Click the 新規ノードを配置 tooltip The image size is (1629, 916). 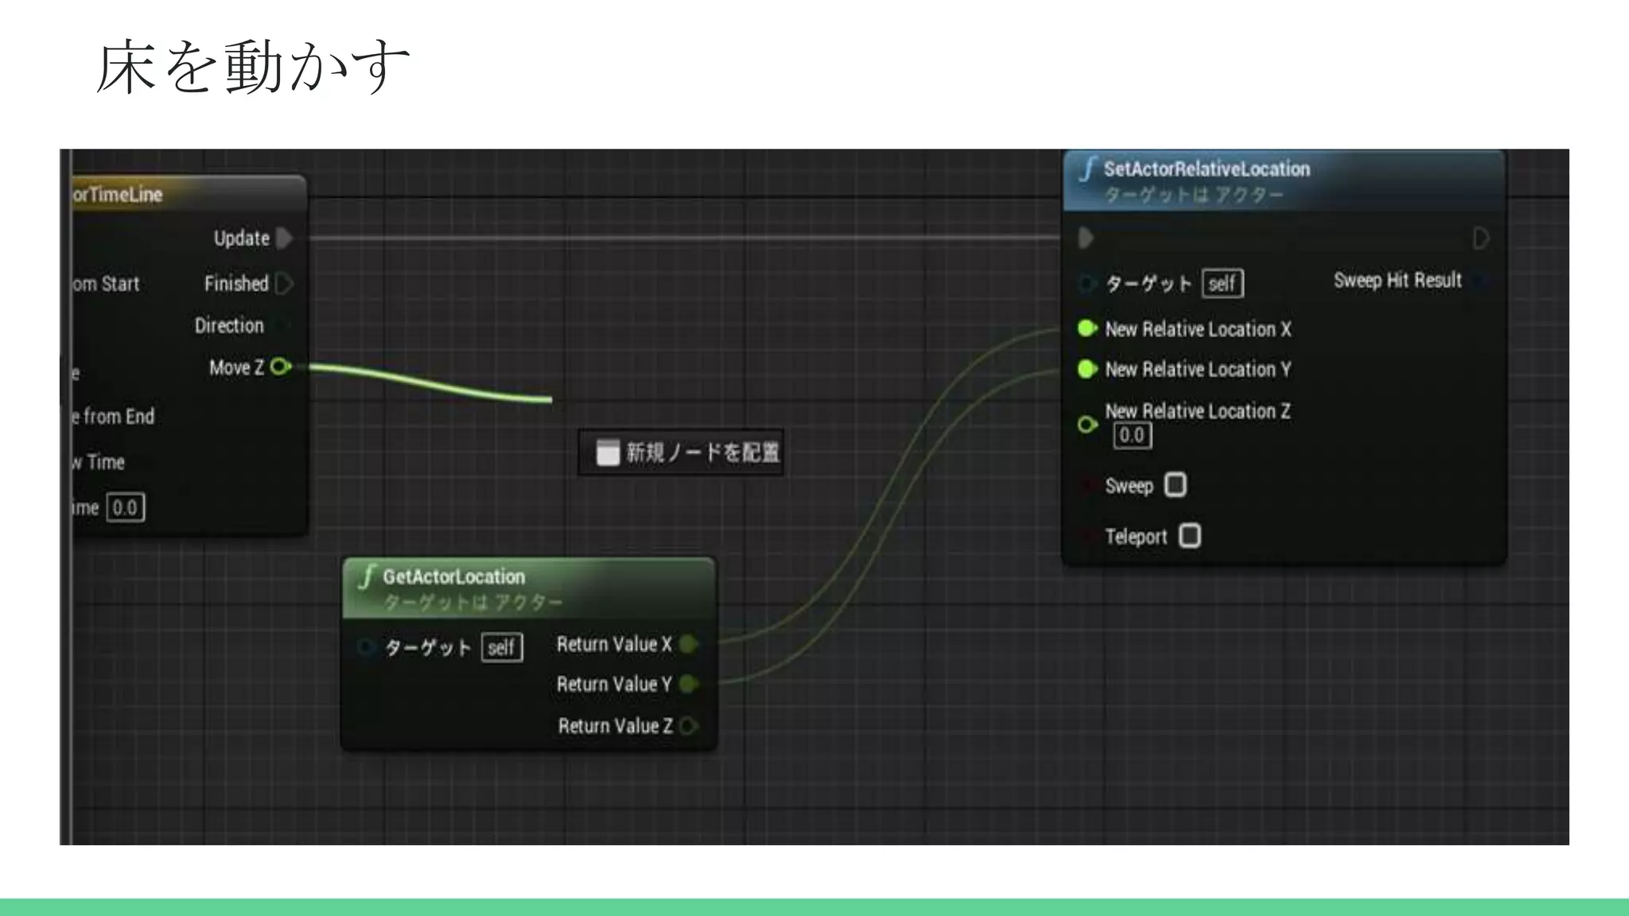pyautogui.click(x=682, y=452)
